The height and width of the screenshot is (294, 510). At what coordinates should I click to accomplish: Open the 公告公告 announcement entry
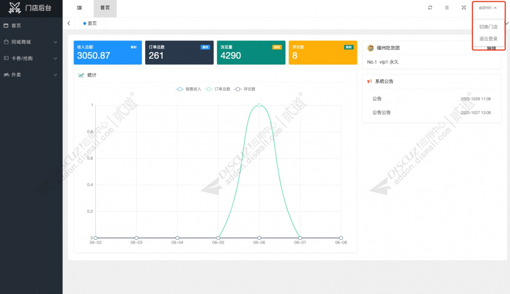(x=382, y=113)
